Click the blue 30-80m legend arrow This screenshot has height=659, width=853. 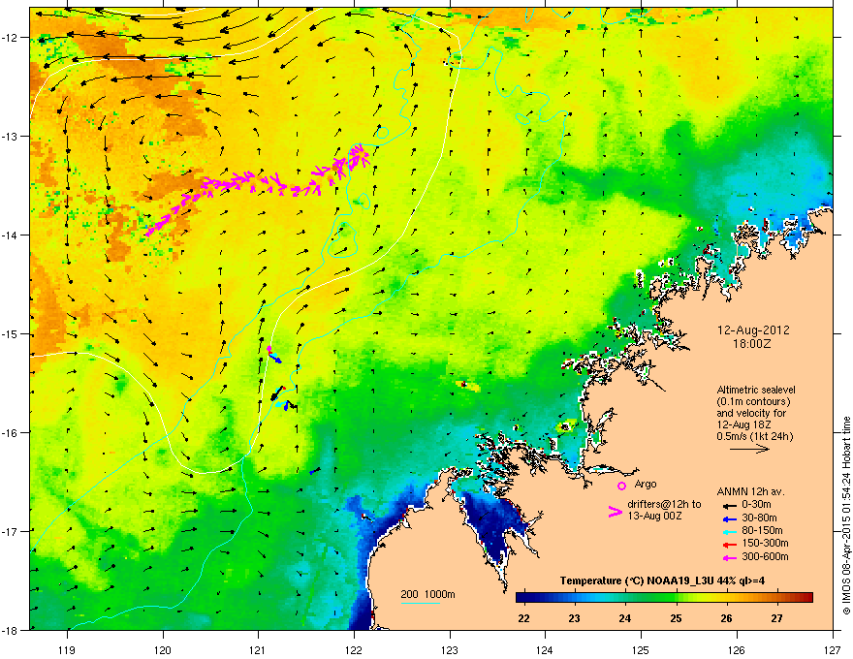[728, 518]
